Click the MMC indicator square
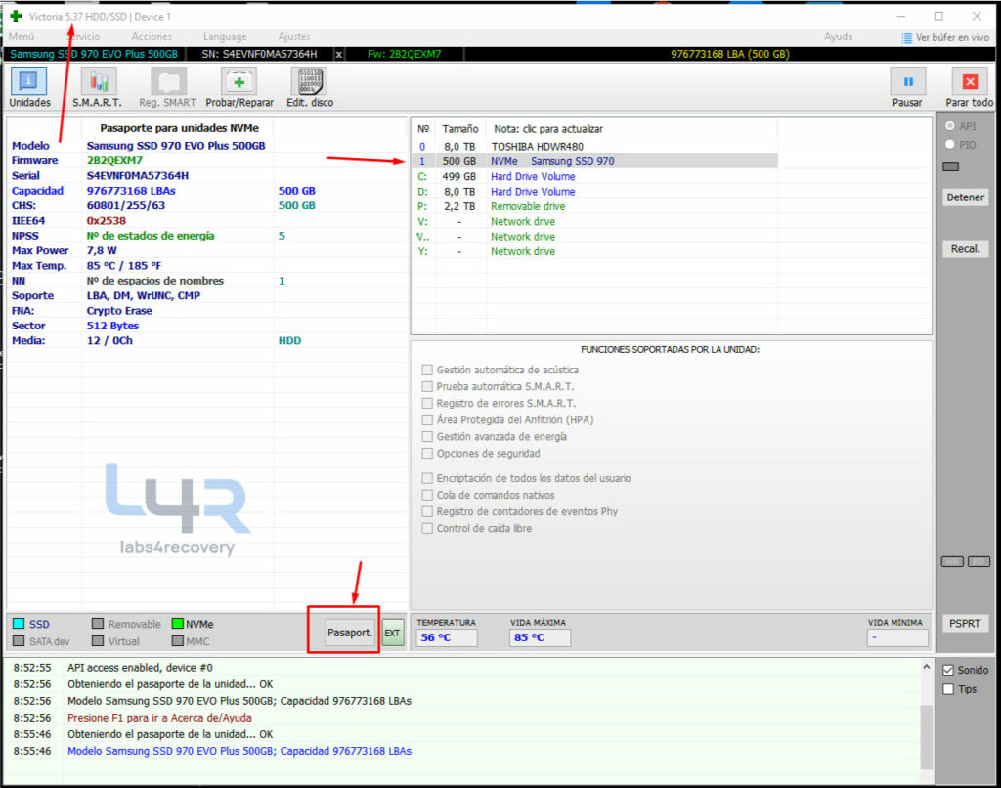 coord(178,641)
